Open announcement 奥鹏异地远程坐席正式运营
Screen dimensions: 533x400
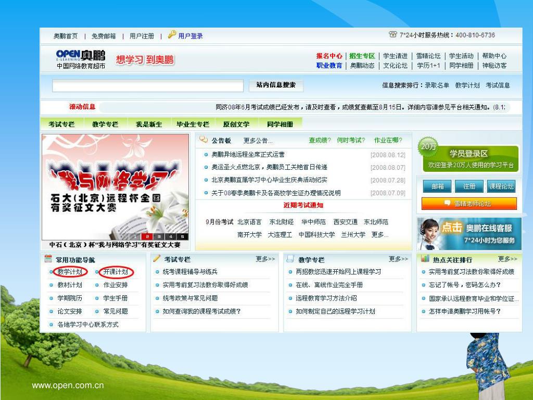point(248,154)
